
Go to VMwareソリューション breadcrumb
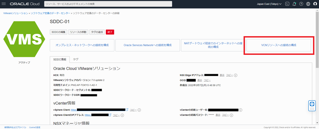click(16, 13)
